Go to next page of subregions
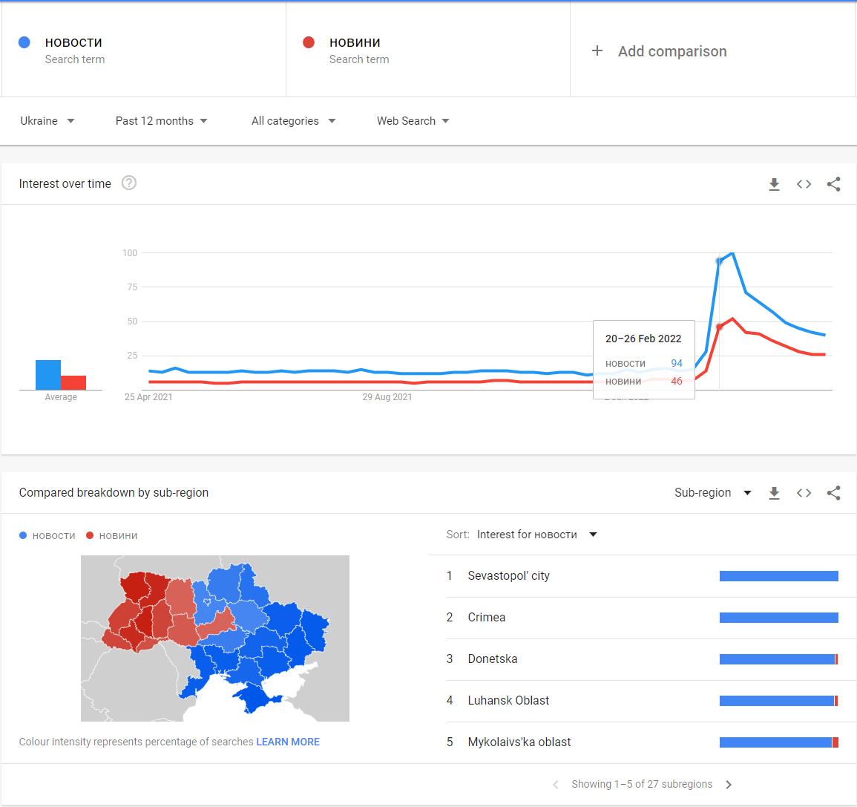 (729, 785)
